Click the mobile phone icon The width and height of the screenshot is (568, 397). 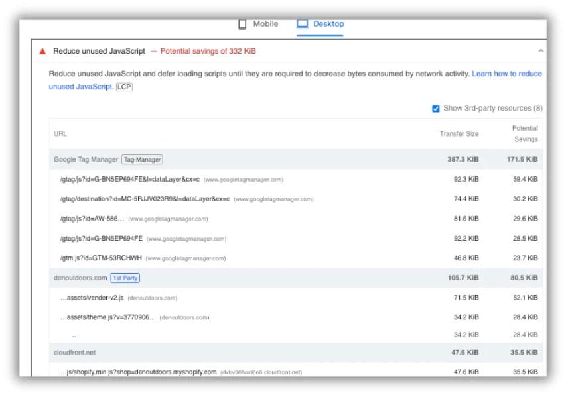[242, 24]
